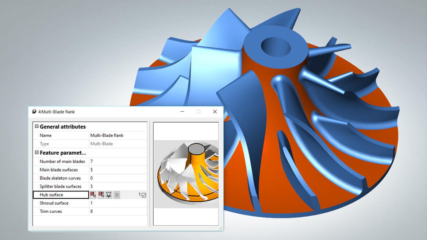The height and width of the screenshot is (240, 427).
Task: Select the Main blade surfaces row
Action: pos(90,170)
